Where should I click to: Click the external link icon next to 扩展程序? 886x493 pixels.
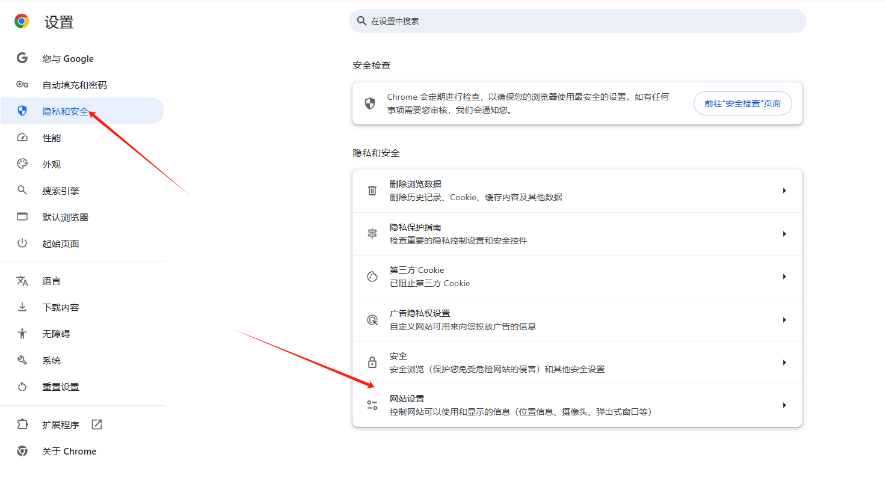point(97,424)
